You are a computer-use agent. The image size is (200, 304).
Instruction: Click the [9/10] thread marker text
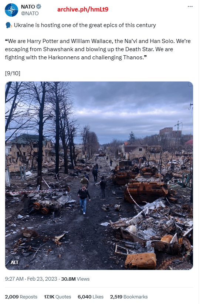pos(13,73)
